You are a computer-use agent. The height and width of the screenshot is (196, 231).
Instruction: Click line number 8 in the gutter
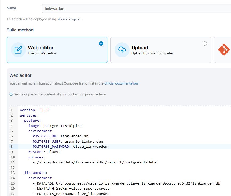12,146
